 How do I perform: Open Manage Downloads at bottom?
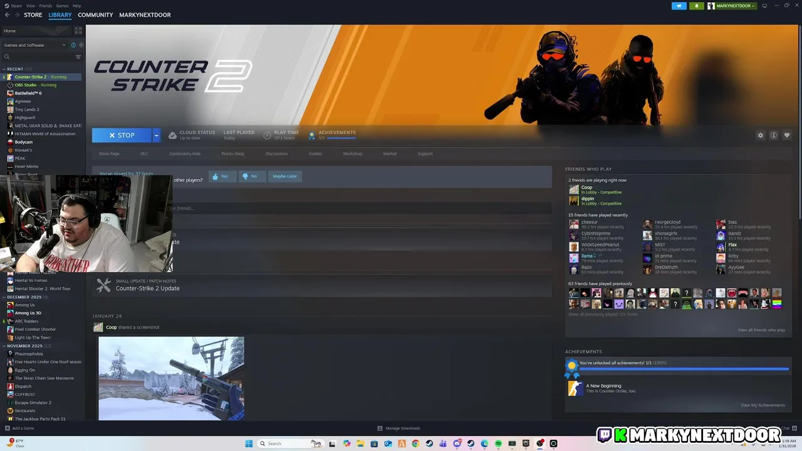(x=398, y=428)
